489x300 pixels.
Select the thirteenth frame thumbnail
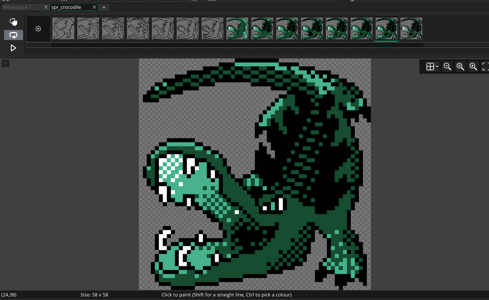coord(361,28)
